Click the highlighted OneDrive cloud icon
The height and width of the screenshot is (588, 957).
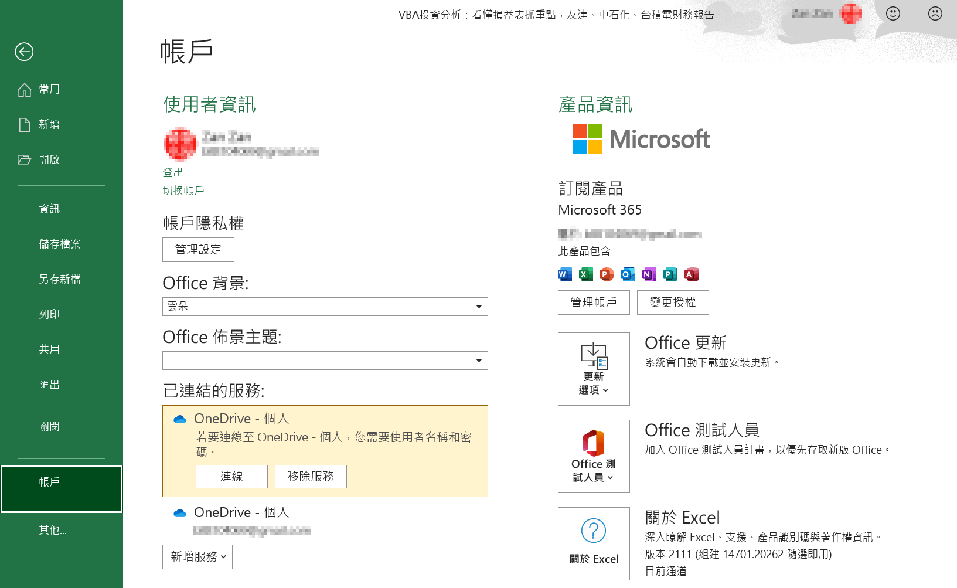point(180,419)
